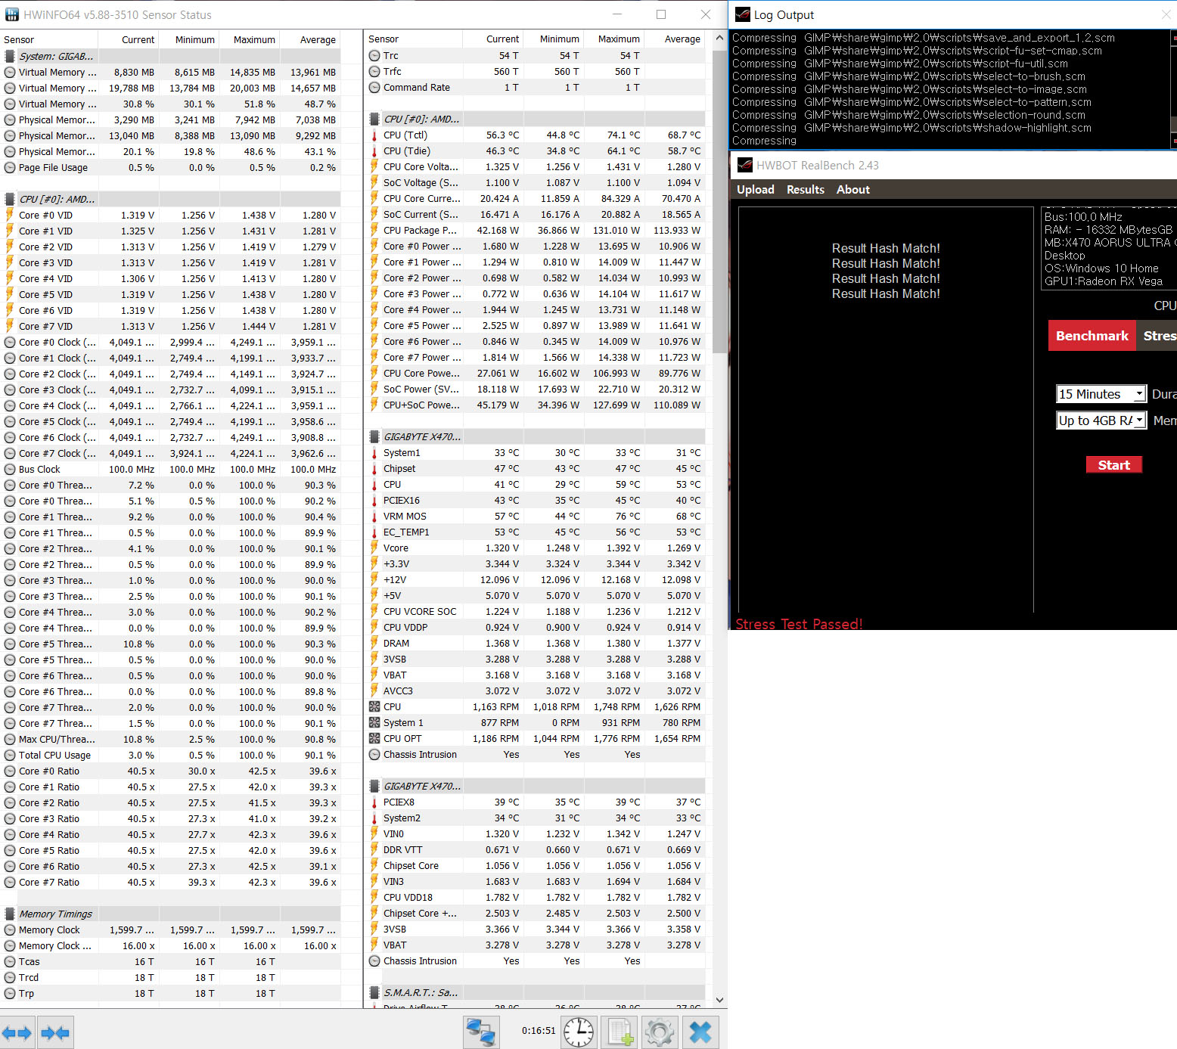The image size is (1177, 1049).
Task: Click the expand columns arrows icon in HWiNFO
Action: pos(17,1032)
